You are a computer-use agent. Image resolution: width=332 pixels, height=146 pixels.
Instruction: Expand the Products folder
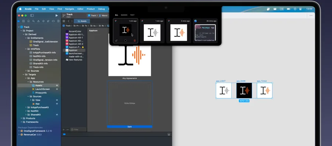click(21, 118)
